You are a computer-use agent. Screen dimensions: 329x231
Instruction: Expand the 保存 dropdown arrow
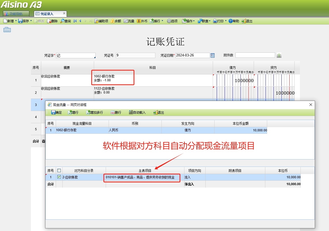click(x=31, y=21)
